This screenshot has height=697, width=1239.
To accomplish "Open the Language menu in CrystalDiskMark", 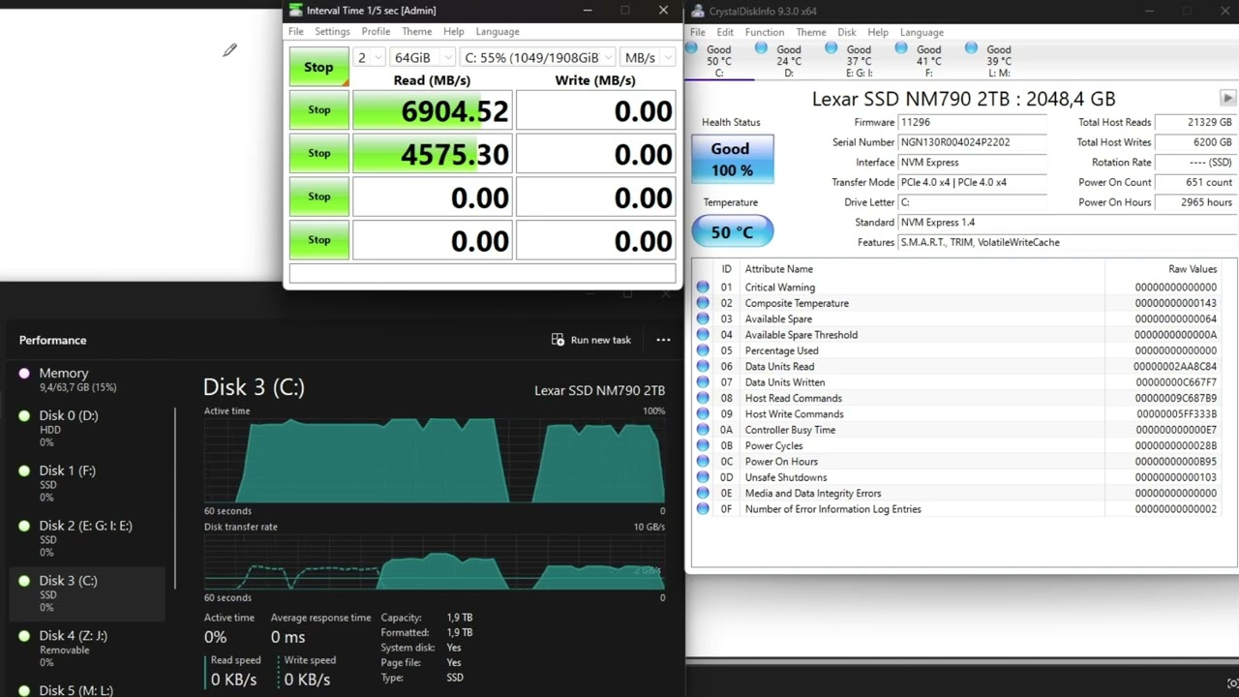I will click(x=498, y=32).
